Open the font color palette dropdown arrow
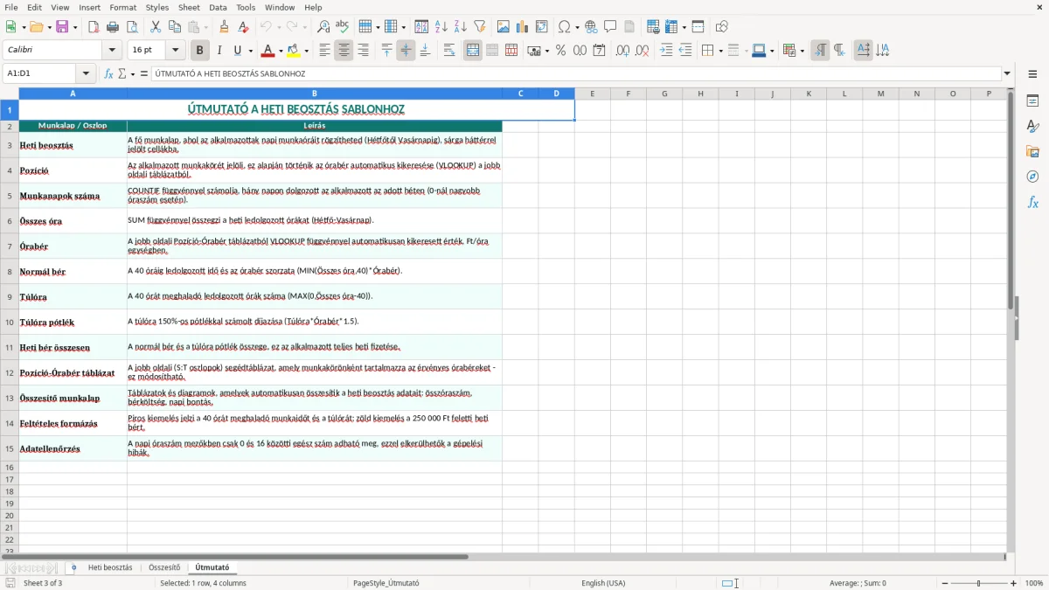 point(280,51)
